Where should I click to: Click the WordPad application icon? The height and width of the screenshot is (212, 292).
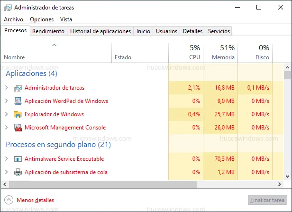coord(18,101)
